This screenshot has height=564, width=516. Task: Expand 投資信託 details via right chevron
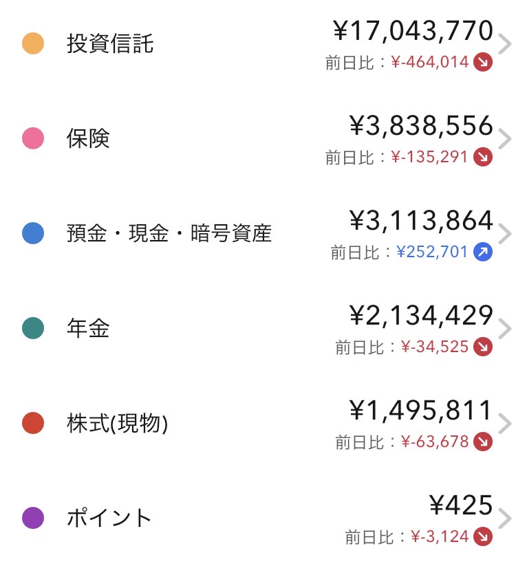(505, 45)
